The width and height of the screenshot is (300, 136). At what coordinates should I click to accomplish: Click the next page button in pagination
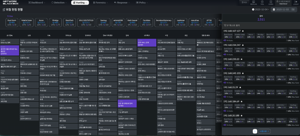(x=264, y=131)
